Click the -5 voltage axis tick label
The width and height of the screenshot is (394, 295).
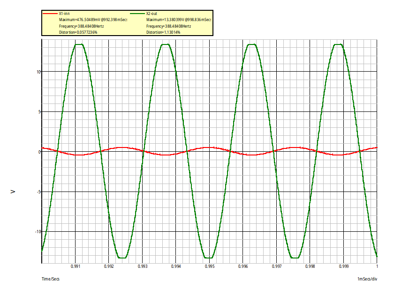click(38, 192)
